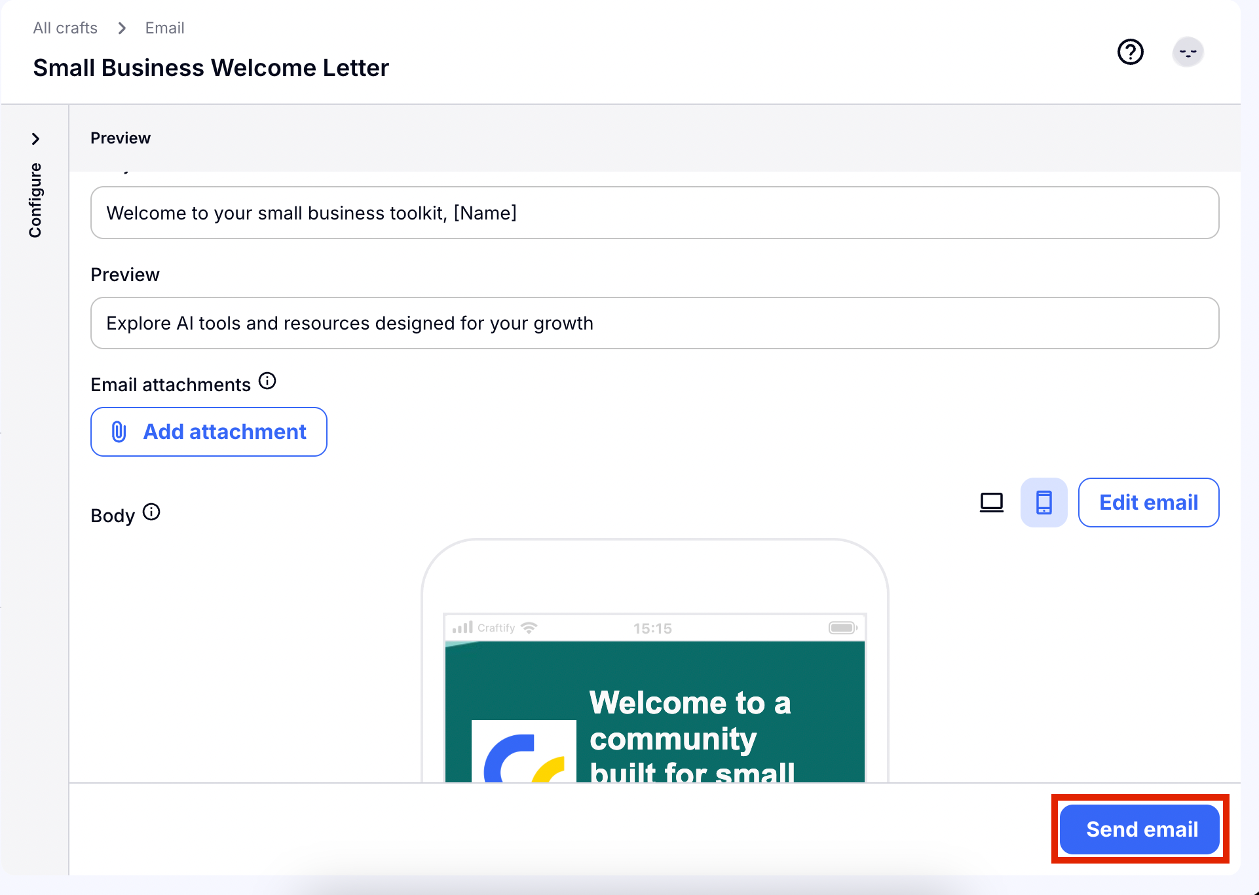Click the Edit email button

tap(1148, 503)
